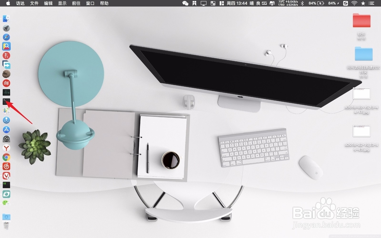Open the 显示 menu

(x=62, y=3)
